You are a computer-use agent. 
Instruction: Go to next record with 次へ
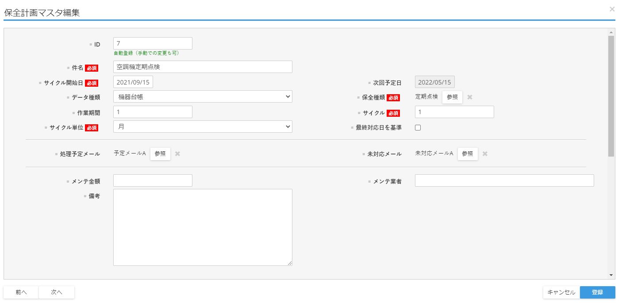coord(57,292)
